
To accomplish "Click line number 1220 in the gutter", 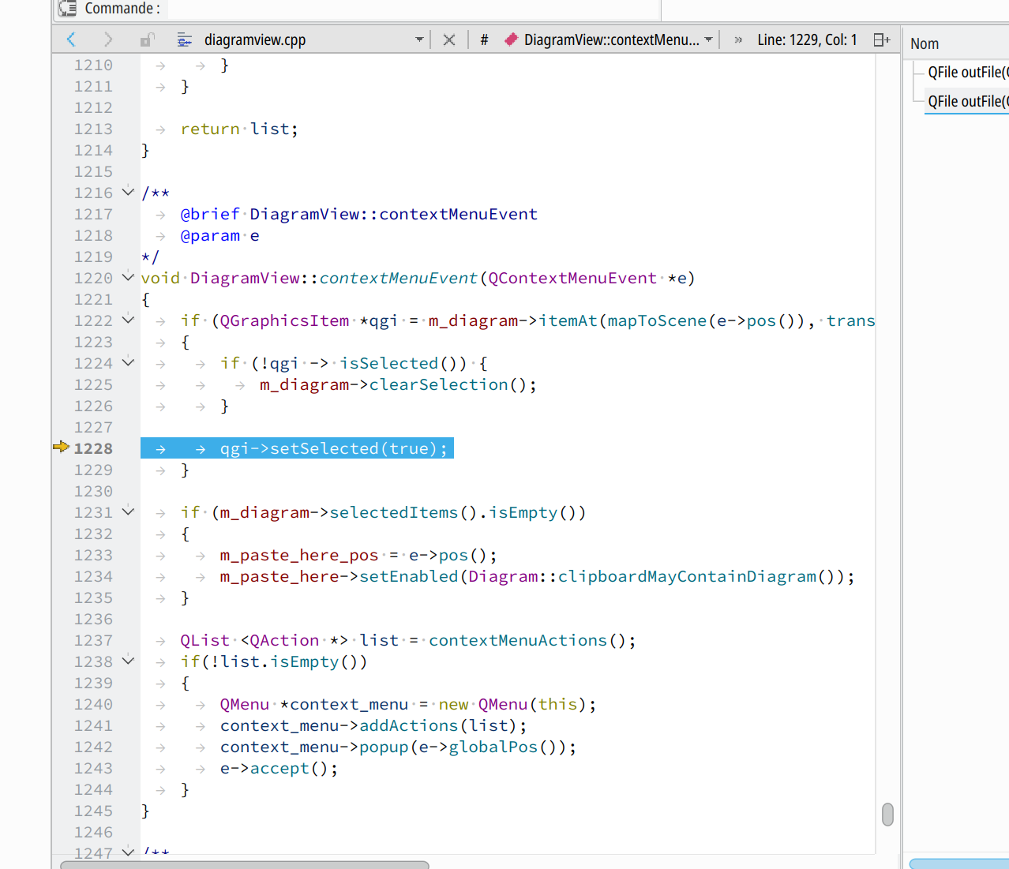I will pyautogui.click(x=93, y=278).
